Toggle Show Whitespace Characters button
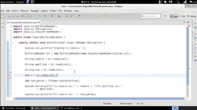The width and height of the screenshot is (197, 110). [35, 16]
